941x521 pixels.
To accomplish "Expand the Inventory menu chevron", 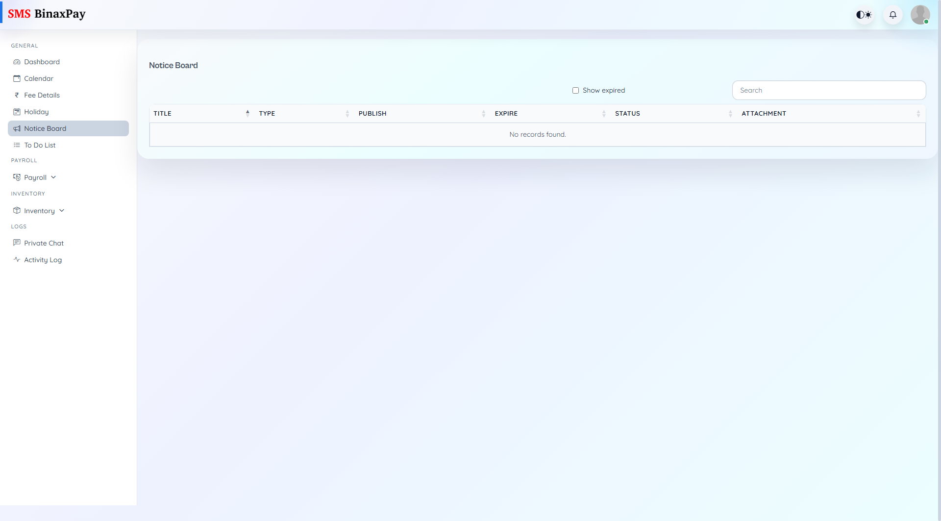I will pyautogui.click(x=62, y=211).
